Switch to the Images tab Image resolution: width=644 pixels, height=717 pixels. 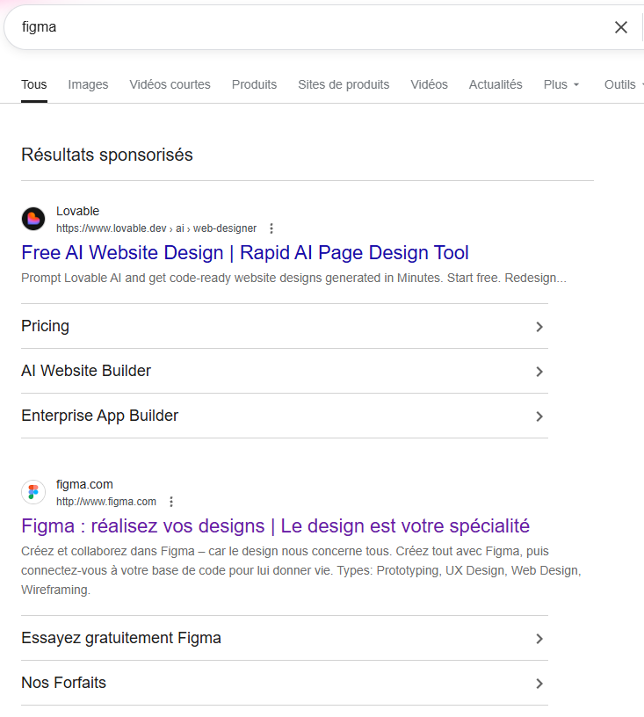click(x=88, y=84)
